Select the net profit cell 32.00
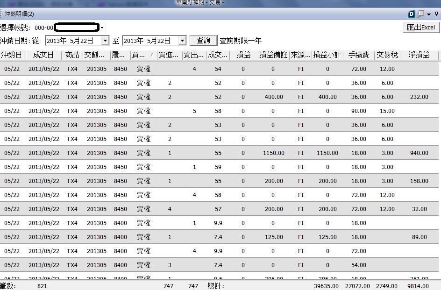This screenshot has width=441, height=290. [x=420, y=209]
